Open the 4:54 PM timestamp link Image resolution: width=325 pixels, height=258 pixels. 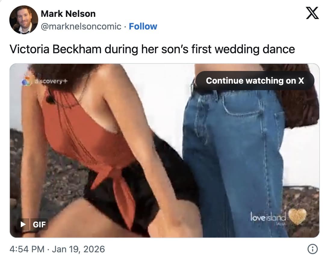[27, 249]
